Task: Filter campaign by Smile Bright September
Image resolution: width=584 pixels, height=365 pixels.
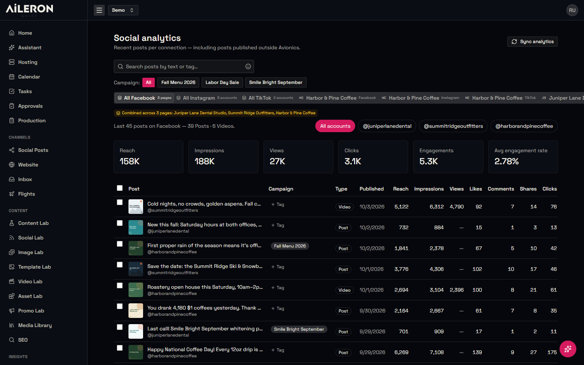Action: [x=276, y=82]
